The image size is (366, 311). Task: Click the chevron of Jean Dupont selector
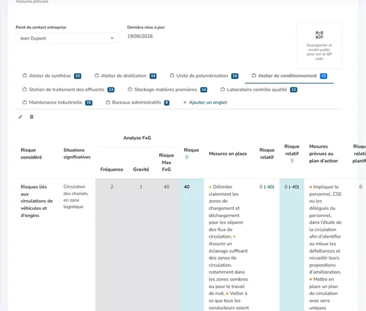[x=112, y=38]
